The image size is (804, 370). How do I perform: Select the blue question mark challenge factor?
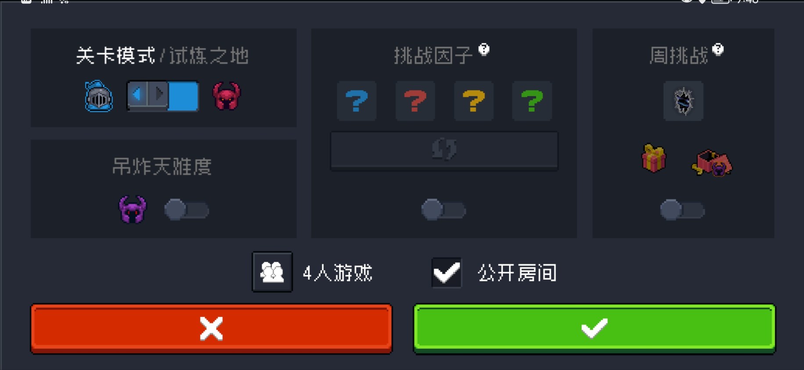[x=357, y=101]
